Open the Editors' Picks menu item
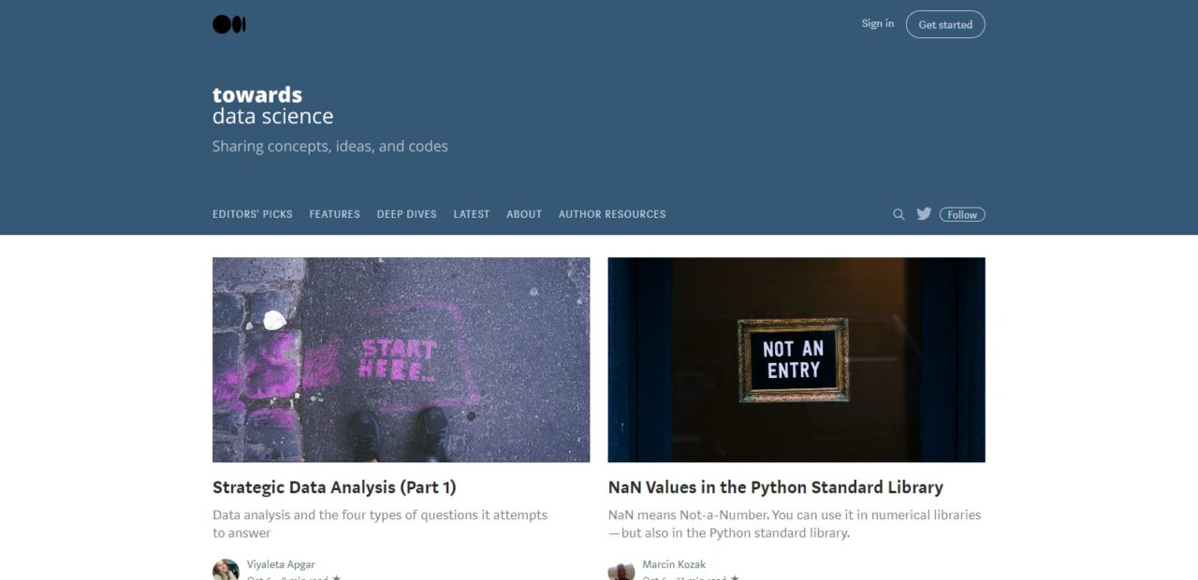This screenshot has height=580, width=1198. pos(253,214)
